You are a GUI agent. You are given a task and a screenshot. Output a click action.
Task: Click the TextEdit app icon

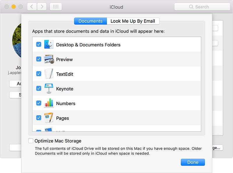[x=49, y=74]
